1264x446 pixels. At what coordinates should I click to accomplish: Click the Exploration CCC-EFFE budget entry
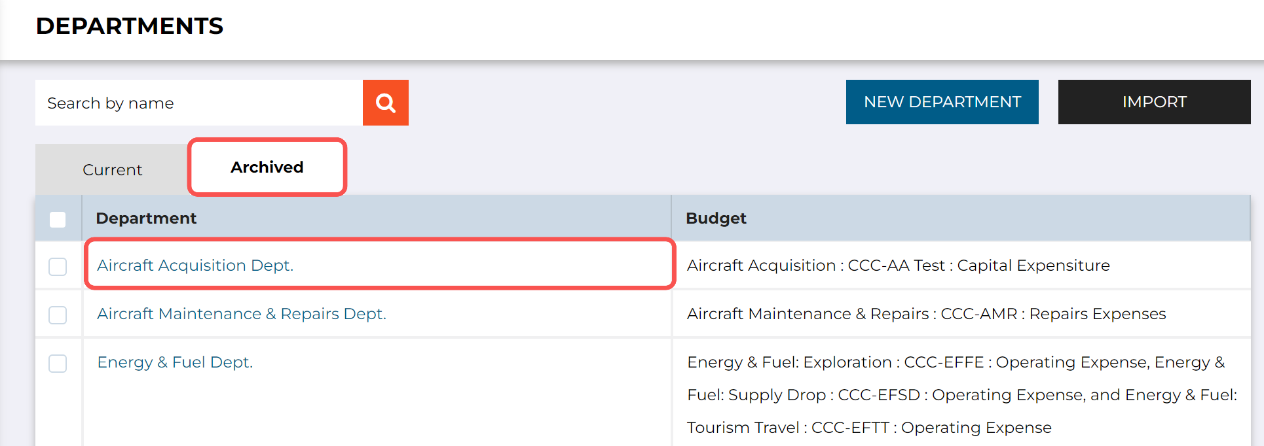pos(917,362)
